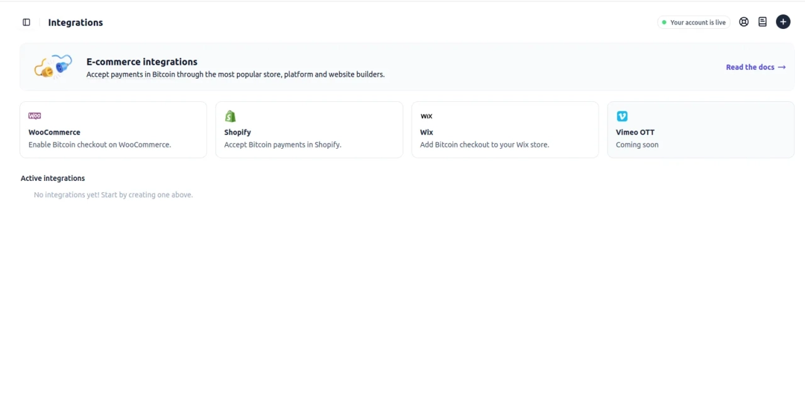Select the Shopify integration card

click(309, 129)
